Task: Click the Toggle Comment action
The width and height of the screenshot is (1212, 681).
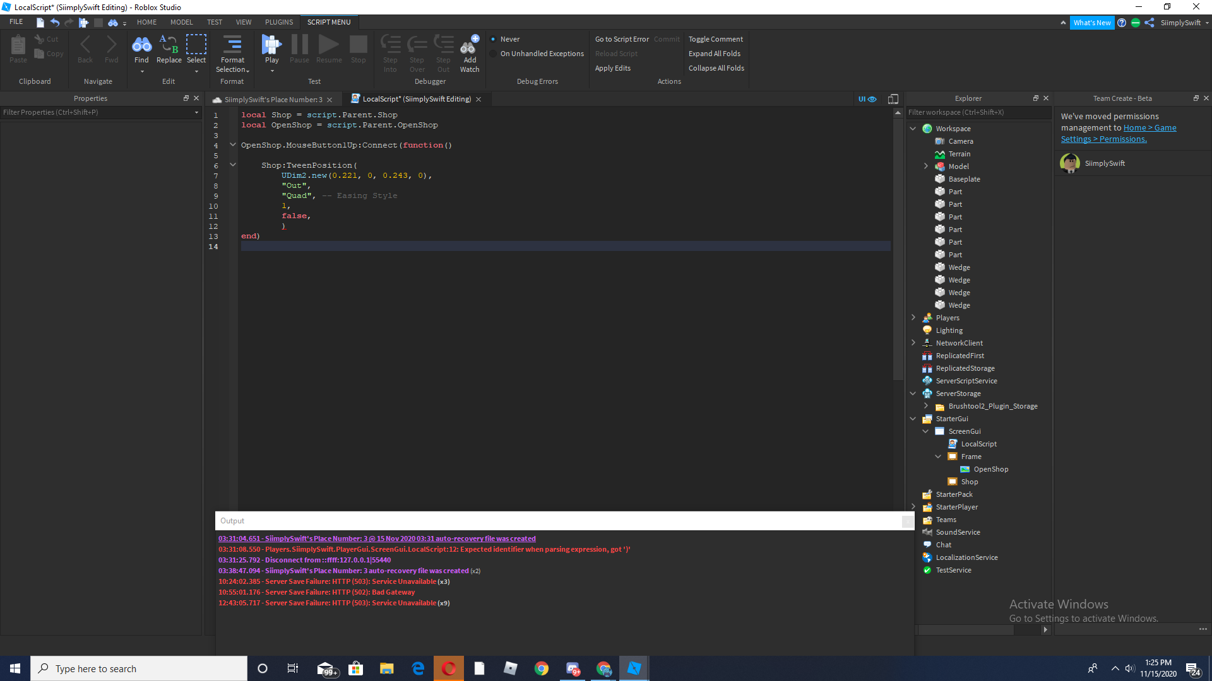Action: click(715, 39)
